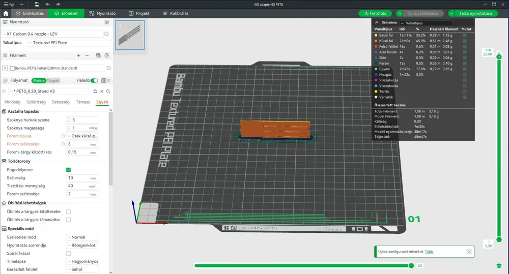Search process settings magnifier icon

click(x=108, y=92)
